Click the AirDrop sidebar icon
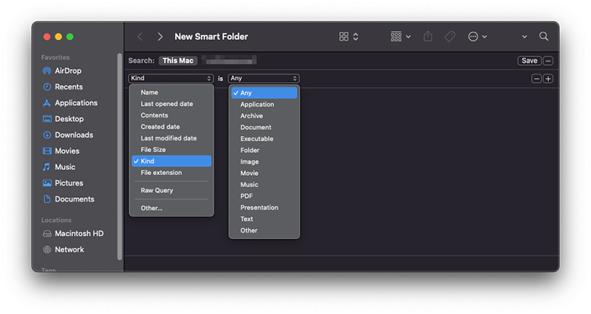Viewport: 591px width, 314px height. (x=47, y=71)
